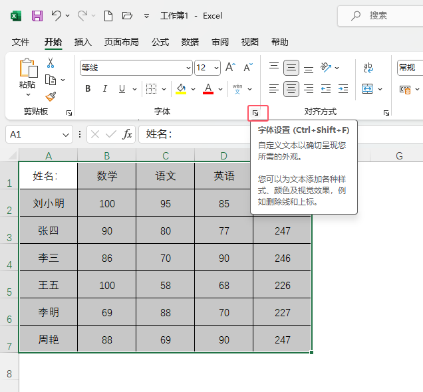Open the 常规 number format box

[x=410, y=67]
